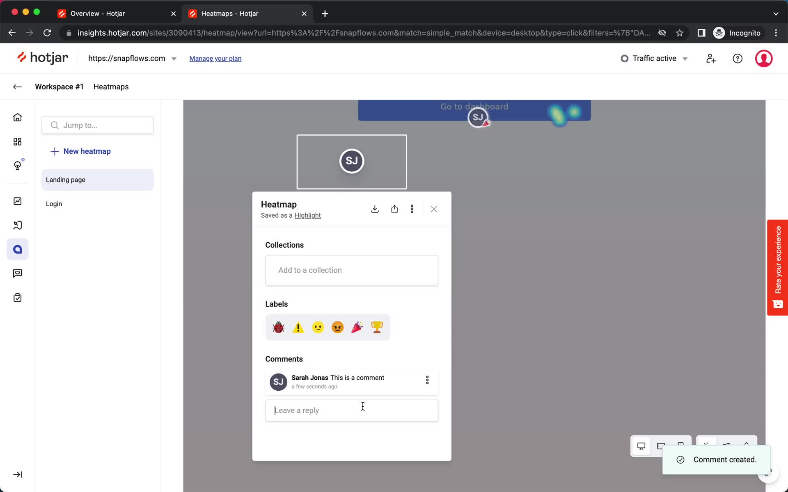Click the Surveys sidebar icon
Image resolution: width=788 pixels, height=492 pixels.
tap(18, 298)
